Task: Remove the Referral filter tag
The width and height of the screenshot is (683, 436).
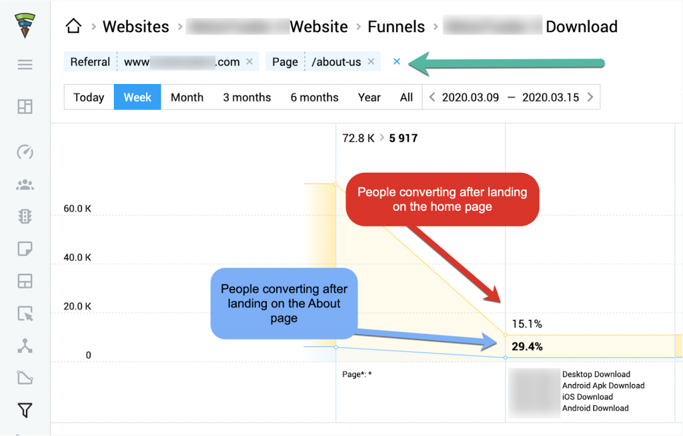Action: pos(249,61)
